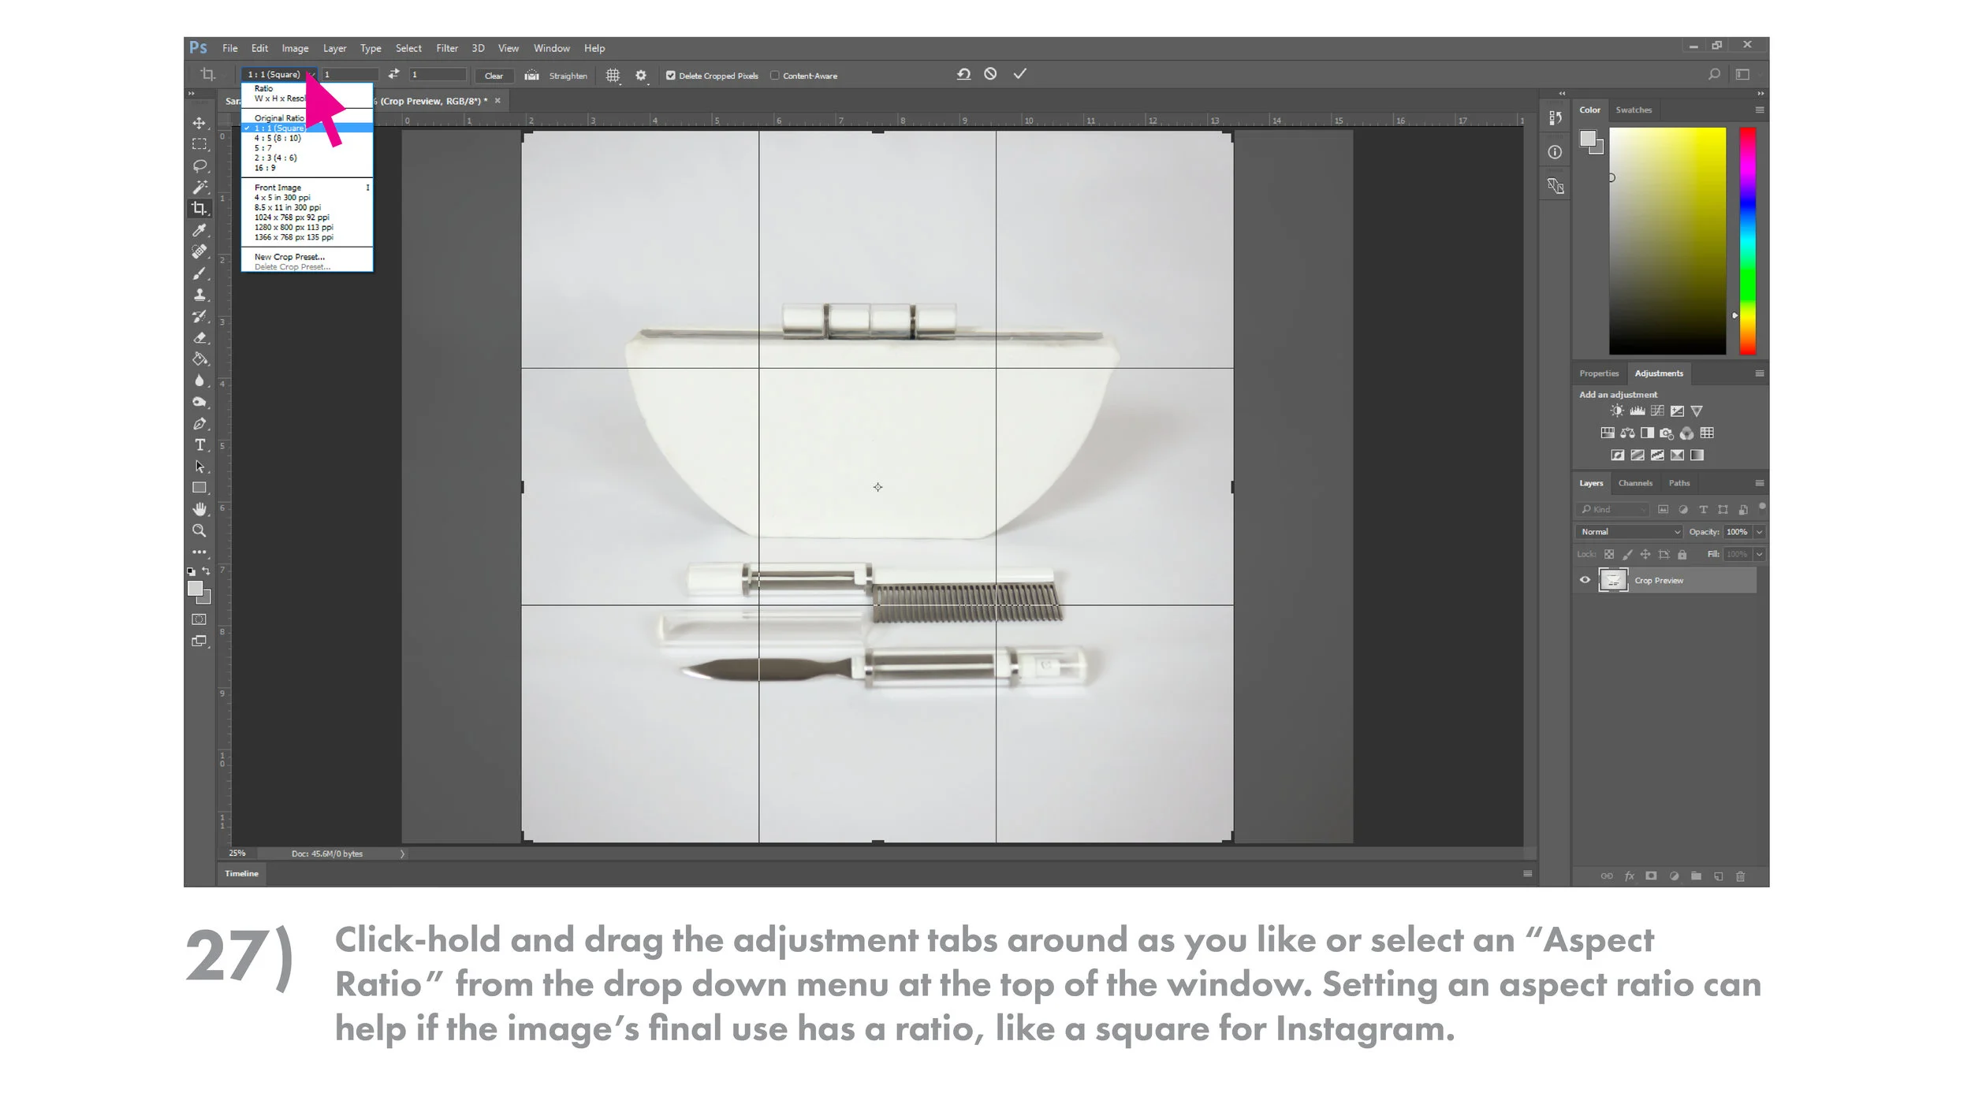Commit the crop with the checkmark
This screenshot has height=1108, width=1971.
click(1019, 74)
